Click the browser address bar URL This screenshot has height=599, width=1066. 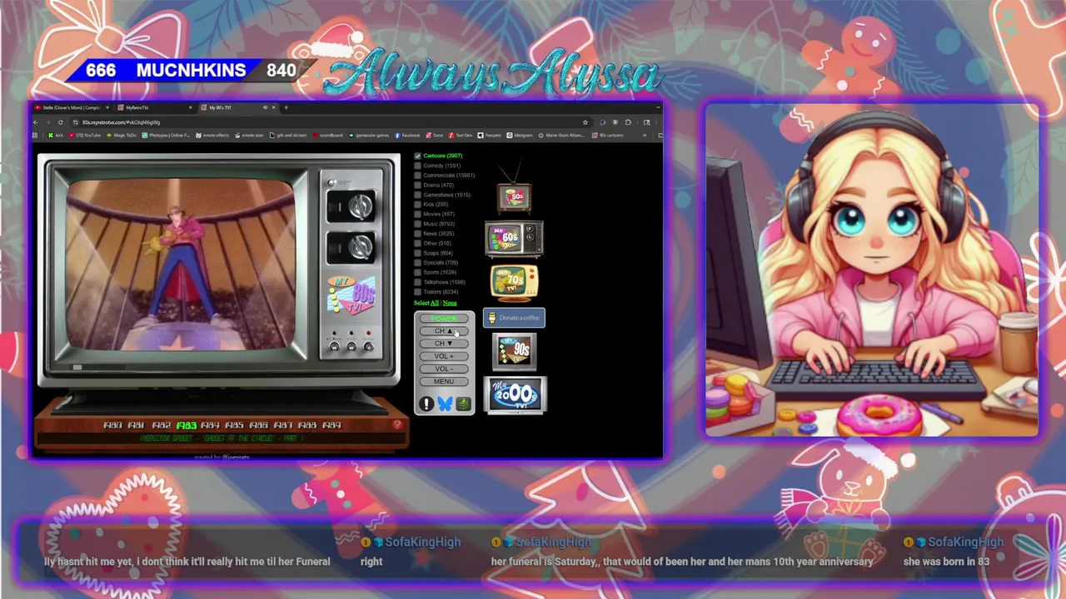[x=122, y=122]
